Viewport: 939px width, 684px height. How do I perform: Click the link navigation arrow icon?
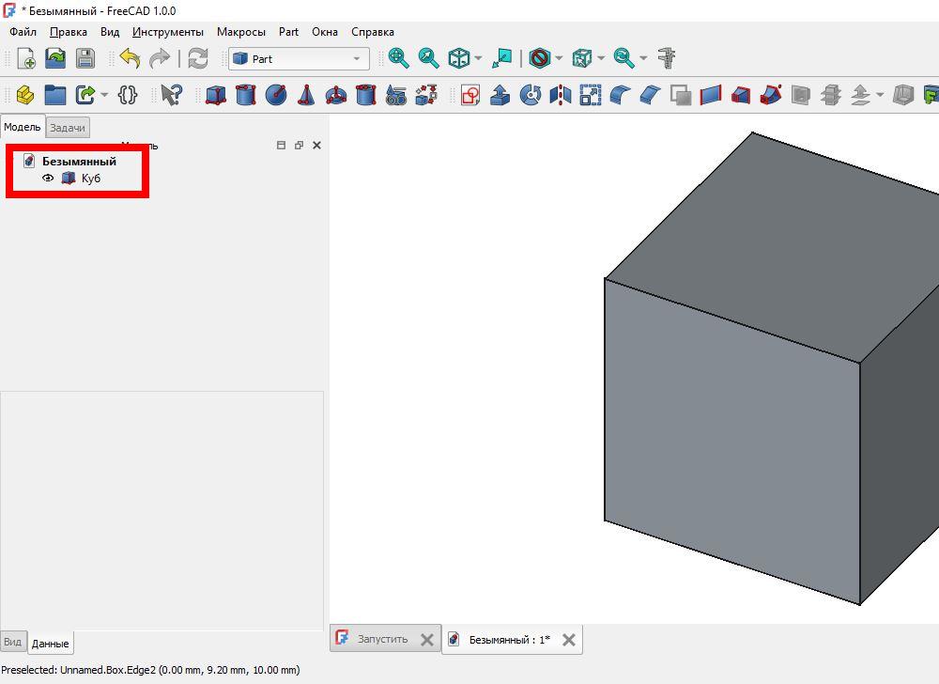coord(501,58)
